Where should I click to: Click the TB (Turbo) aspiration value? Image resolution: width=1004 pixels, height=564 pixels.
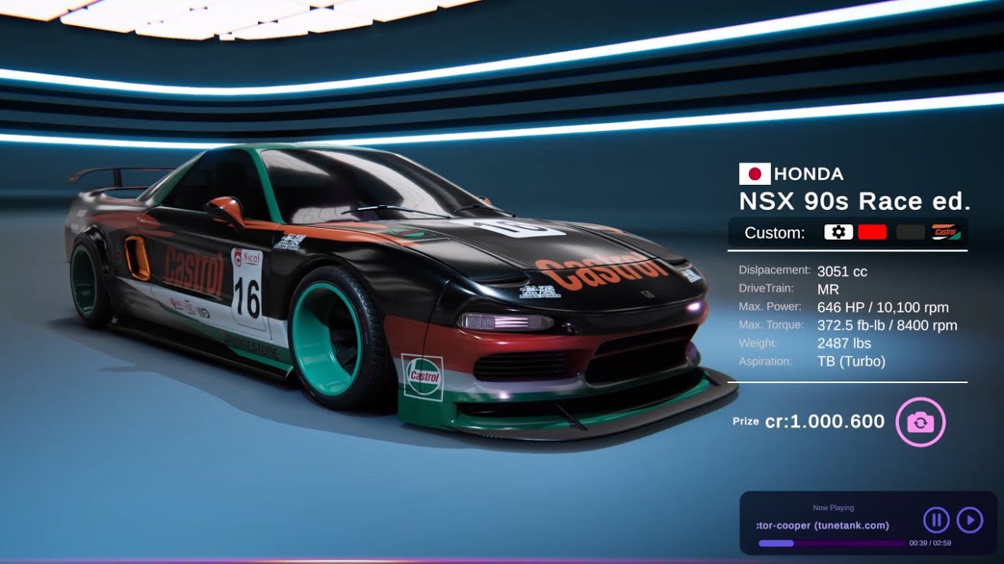coord(851,362)
